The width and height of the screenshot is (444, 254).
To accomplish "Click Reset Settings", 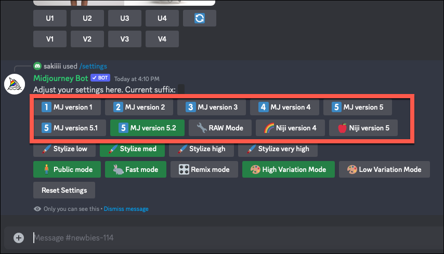I will click(64, 190).
